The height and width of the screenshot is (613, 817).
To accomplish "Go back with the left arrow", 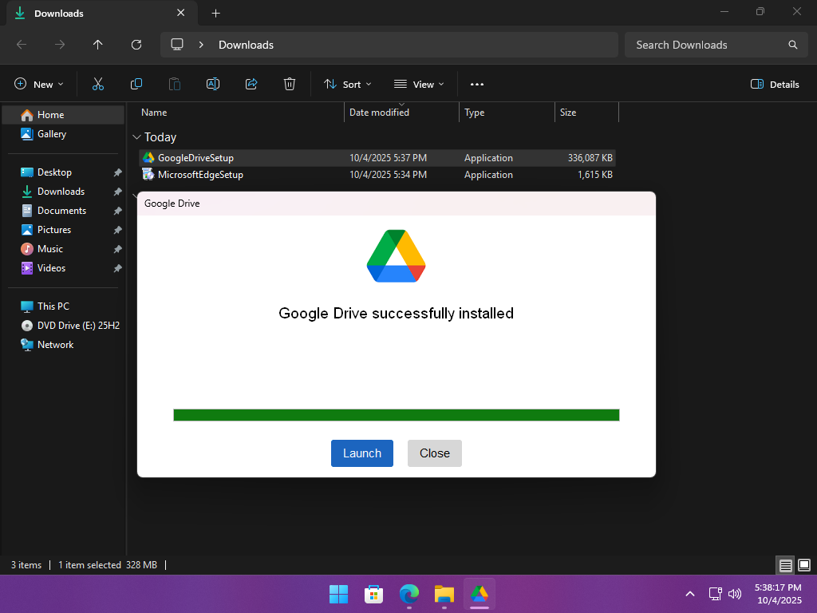I will click(x=22, y=45).
